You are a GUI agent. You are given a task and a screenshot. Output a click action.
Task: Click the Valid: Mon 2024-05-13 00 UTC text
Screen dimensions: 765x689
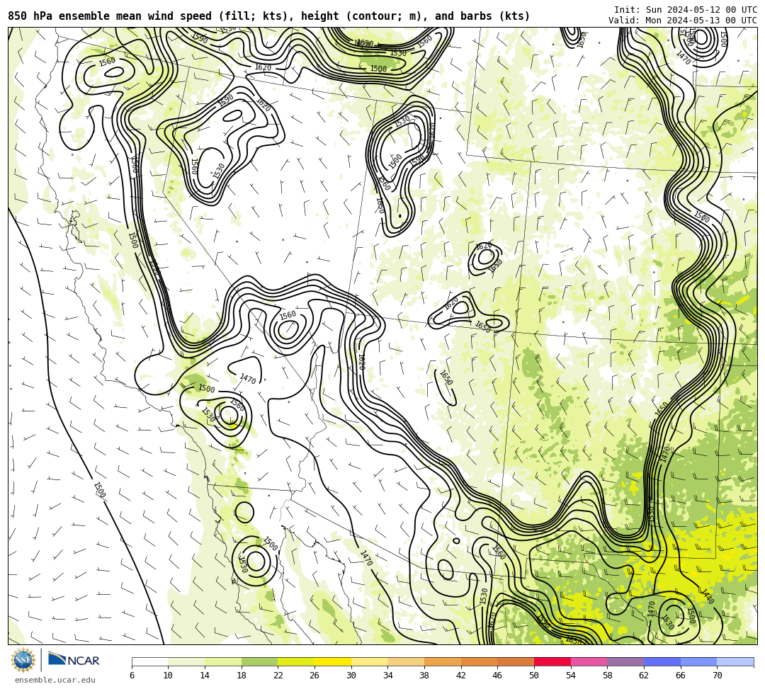(683, 21)
